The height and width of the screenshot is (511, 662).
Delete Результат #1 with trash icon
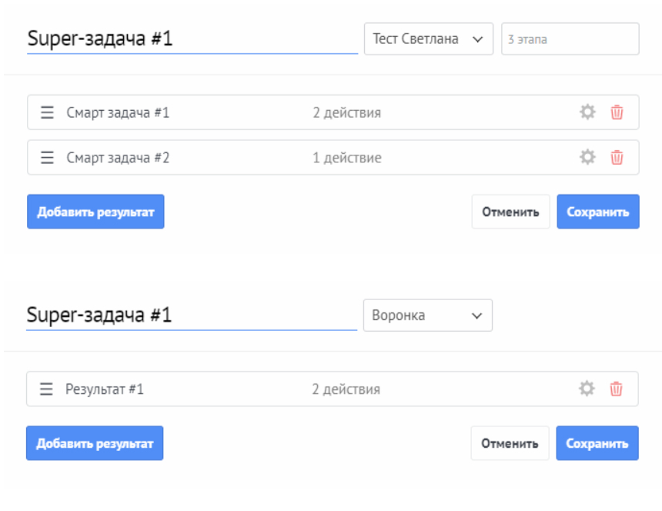pyautogui.click(x=616, y=389)
